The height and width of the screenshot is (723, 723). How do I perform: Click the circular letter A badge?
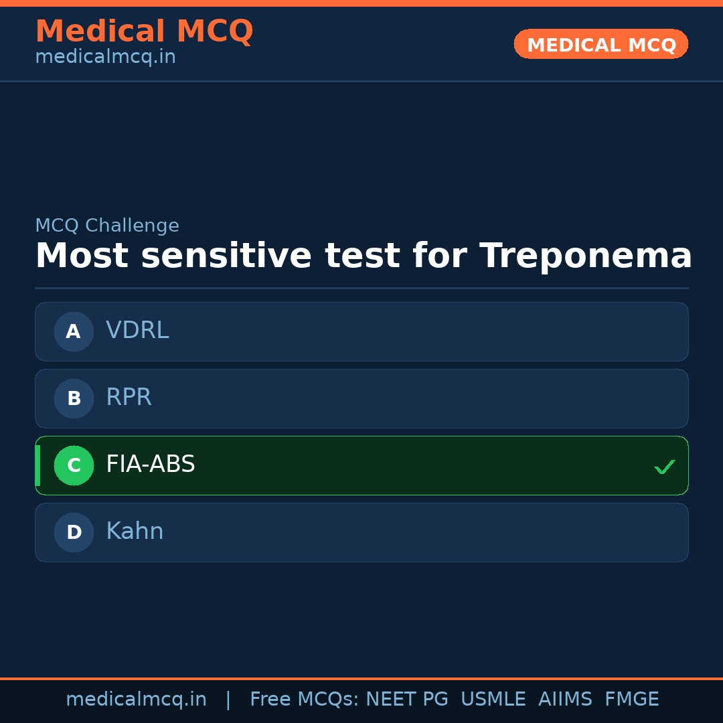coord(74,331)
